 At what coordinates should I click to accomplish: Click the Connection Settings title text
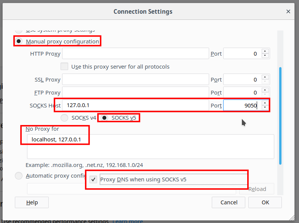(143, 12)
